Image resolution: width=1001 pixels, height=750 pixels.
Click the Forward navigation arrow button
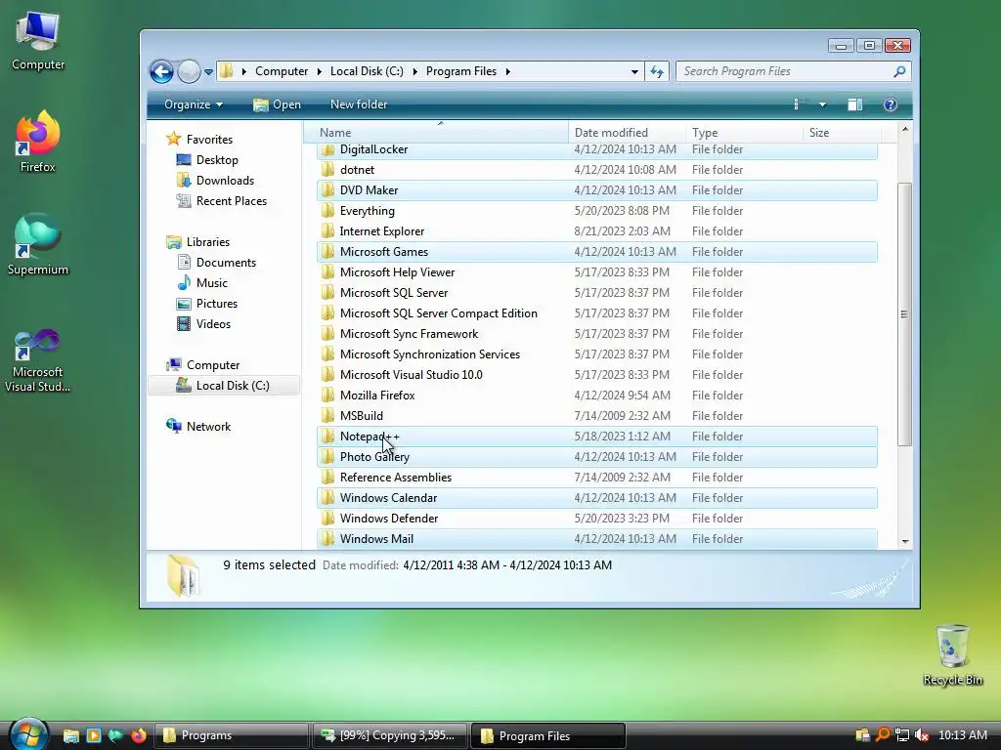(x=189, y=71)
